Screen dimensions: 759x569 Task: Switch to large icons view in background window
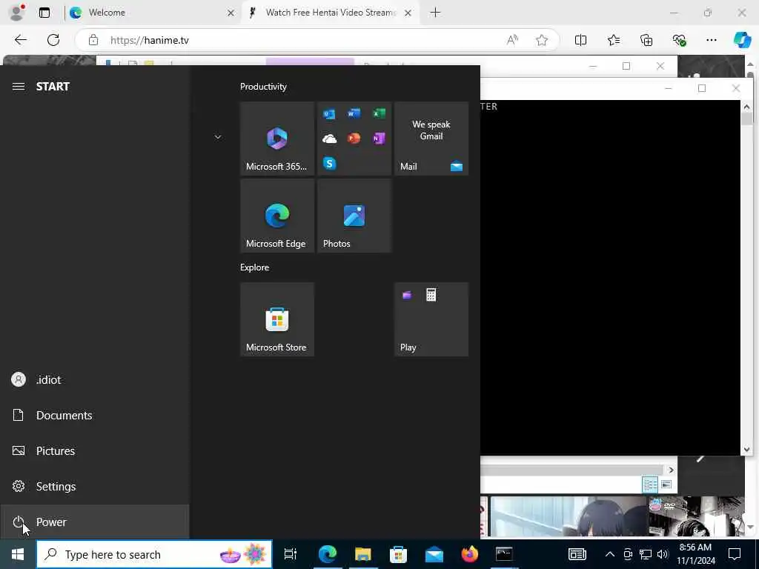click(x=666, y=485)
